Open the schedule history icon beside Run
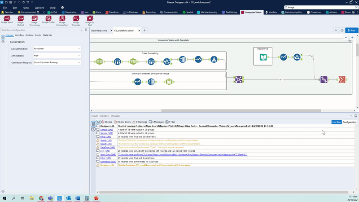 click(x=342, y=30)
